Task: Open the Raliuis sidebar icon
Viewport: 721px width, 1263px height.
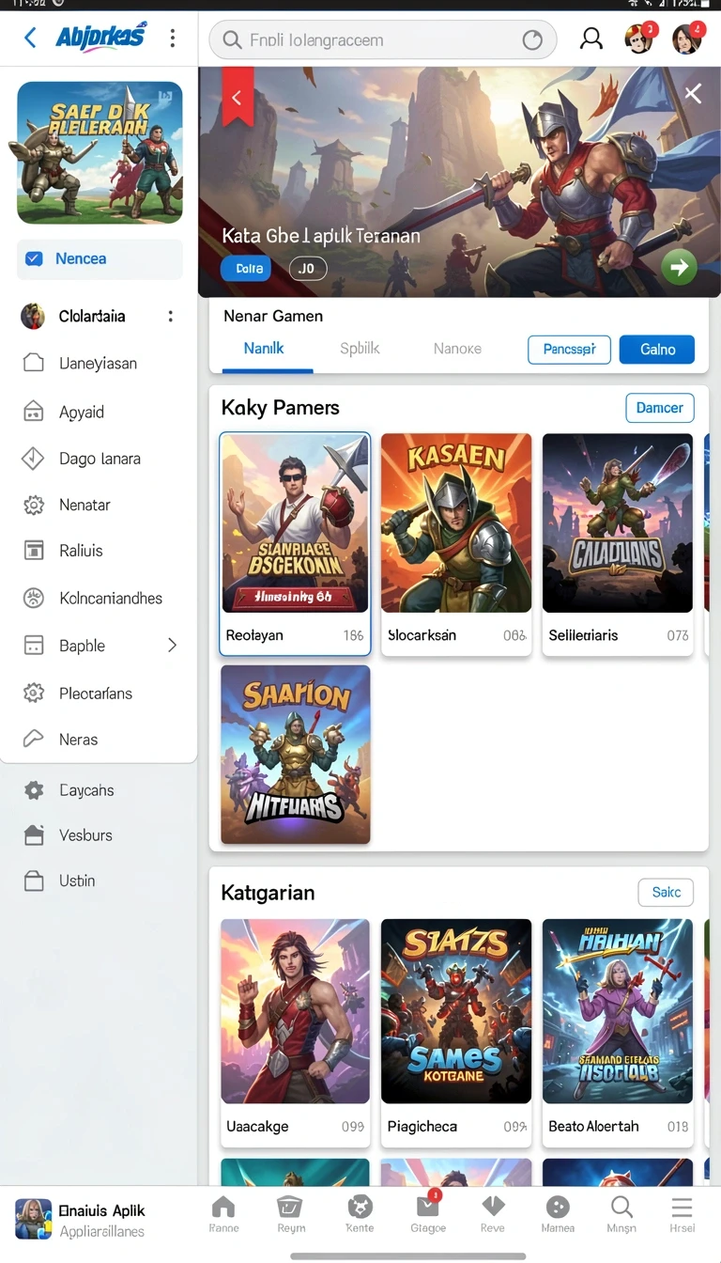Action: (x=34, y=551)
